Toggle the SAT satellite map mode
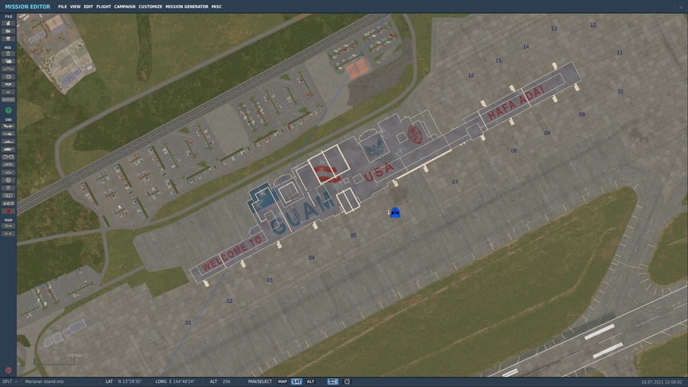This screenshot has height=387, width=688. tap(297, 381)
